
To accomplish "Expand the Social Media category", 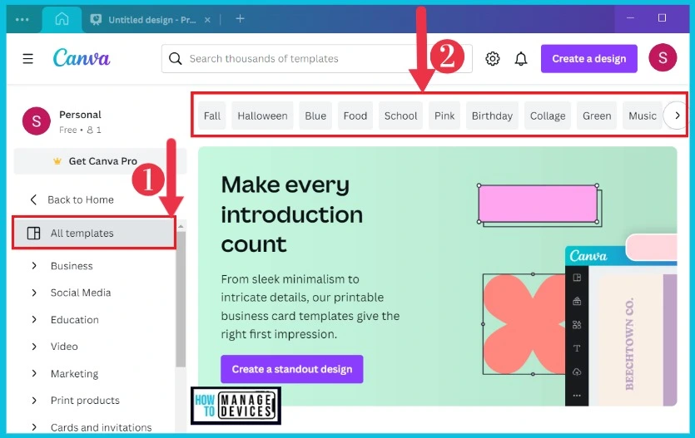I will coord(34,293).
